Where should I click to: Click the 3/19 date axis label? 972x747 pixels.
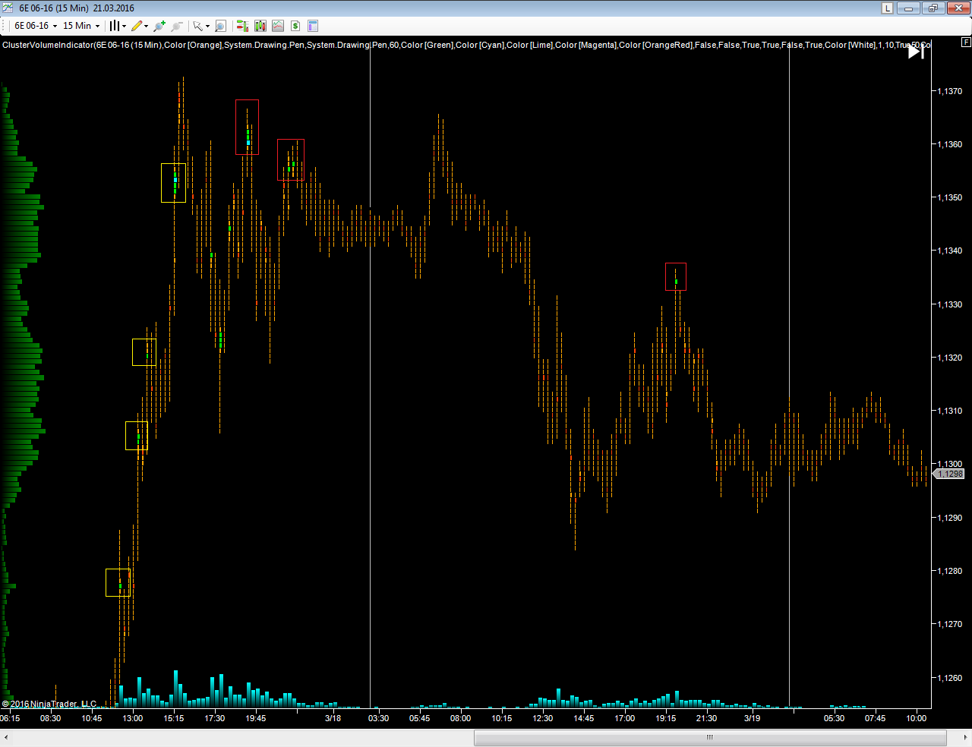[752, 718]
